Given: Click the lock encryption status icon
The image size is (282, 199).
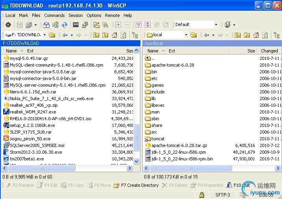Looking at the screenshot, I should point(202,195).
